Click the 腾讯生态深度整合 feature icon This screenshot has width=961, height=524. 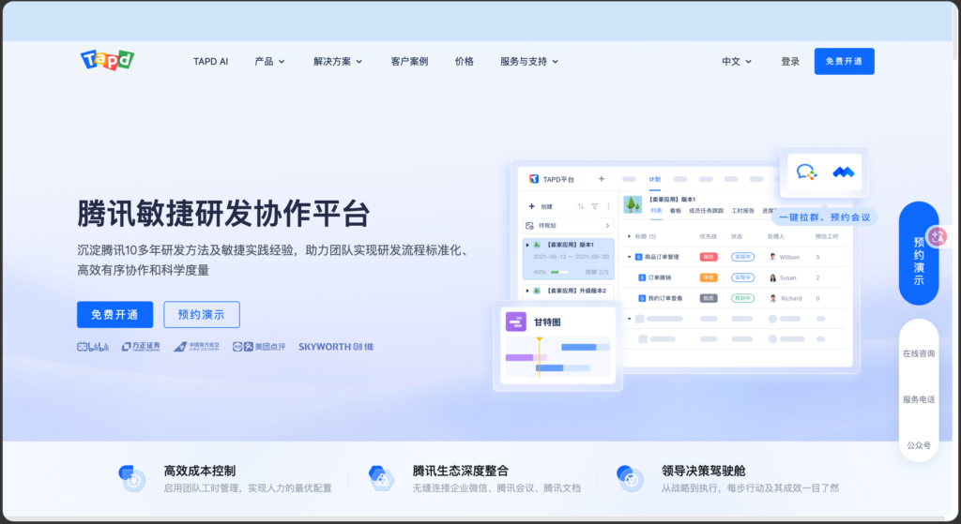coord(381,479)
